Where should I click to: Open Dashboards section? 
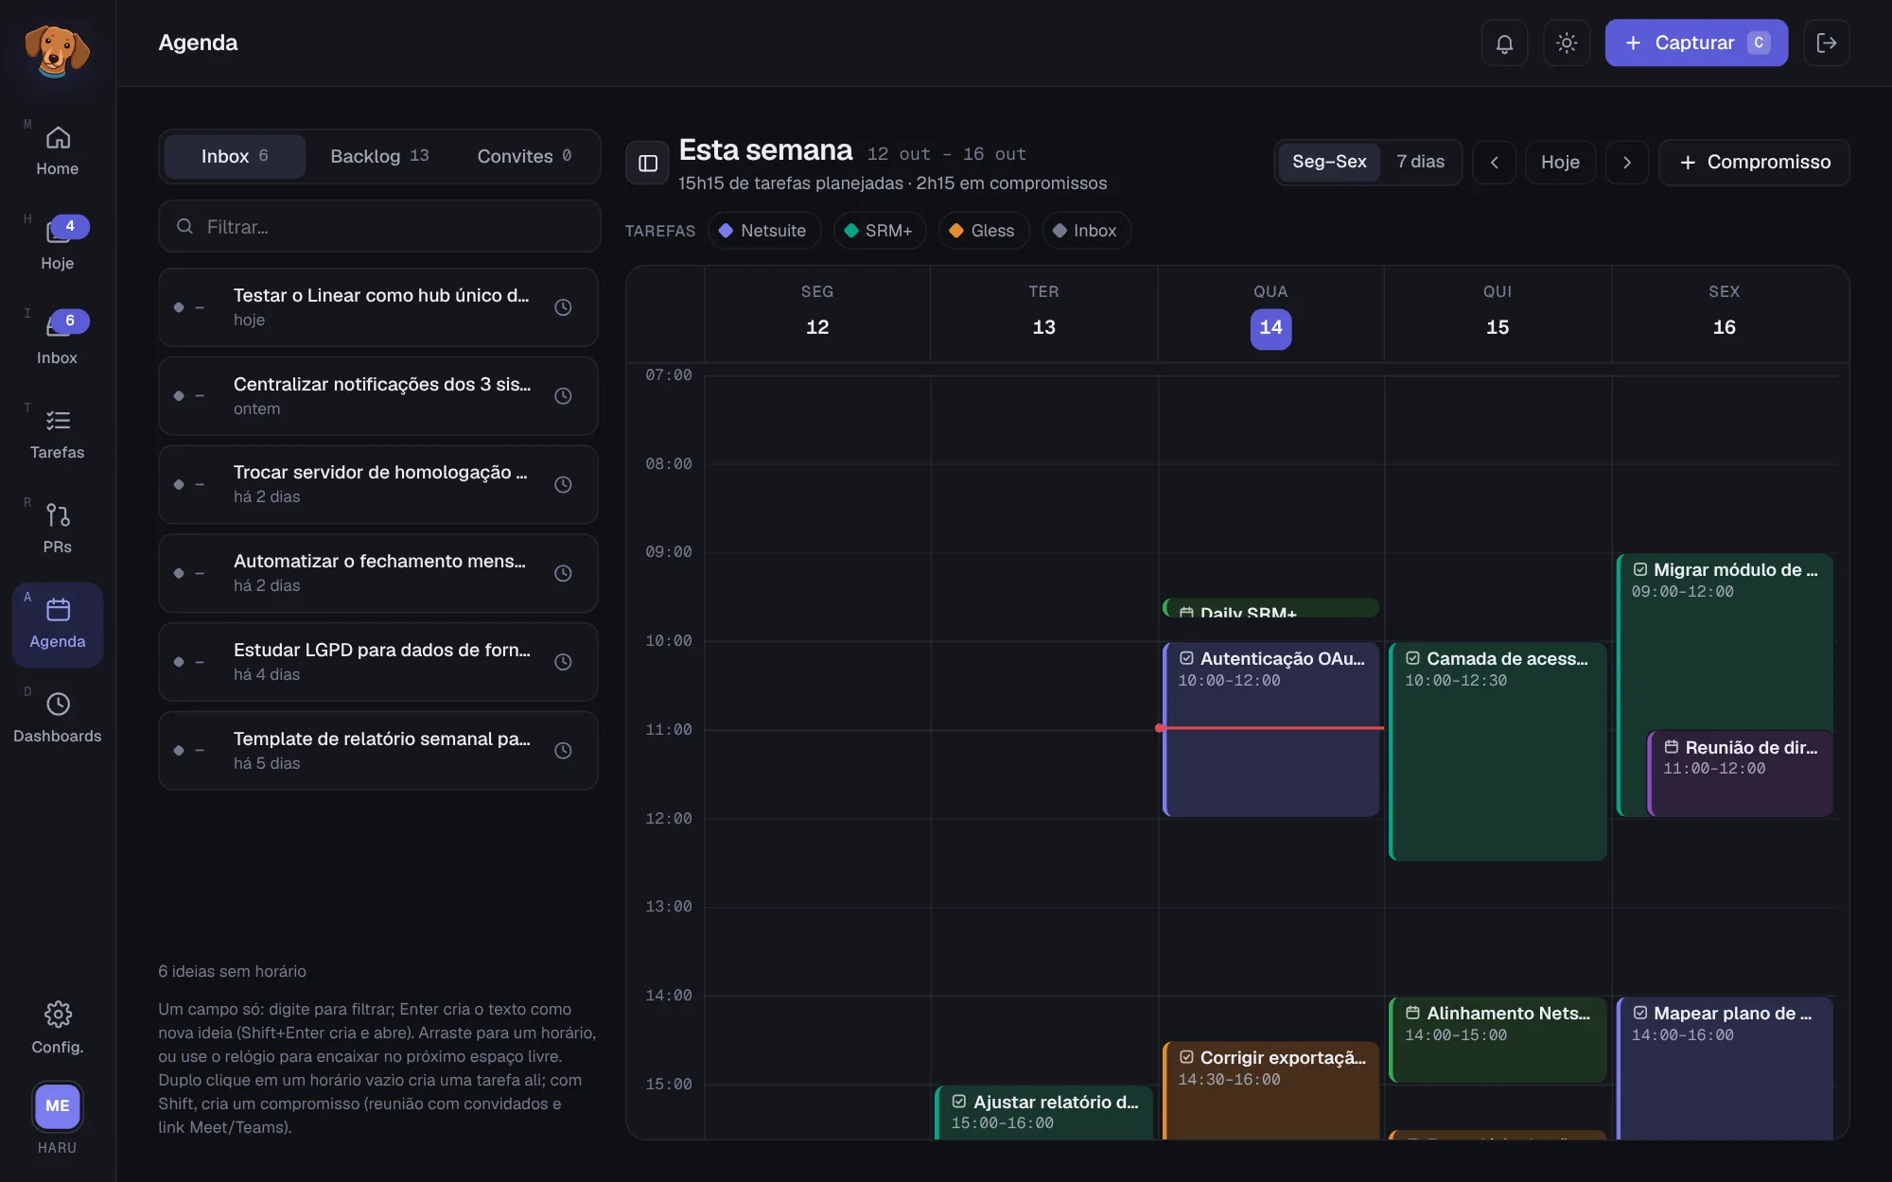(58, 719)
